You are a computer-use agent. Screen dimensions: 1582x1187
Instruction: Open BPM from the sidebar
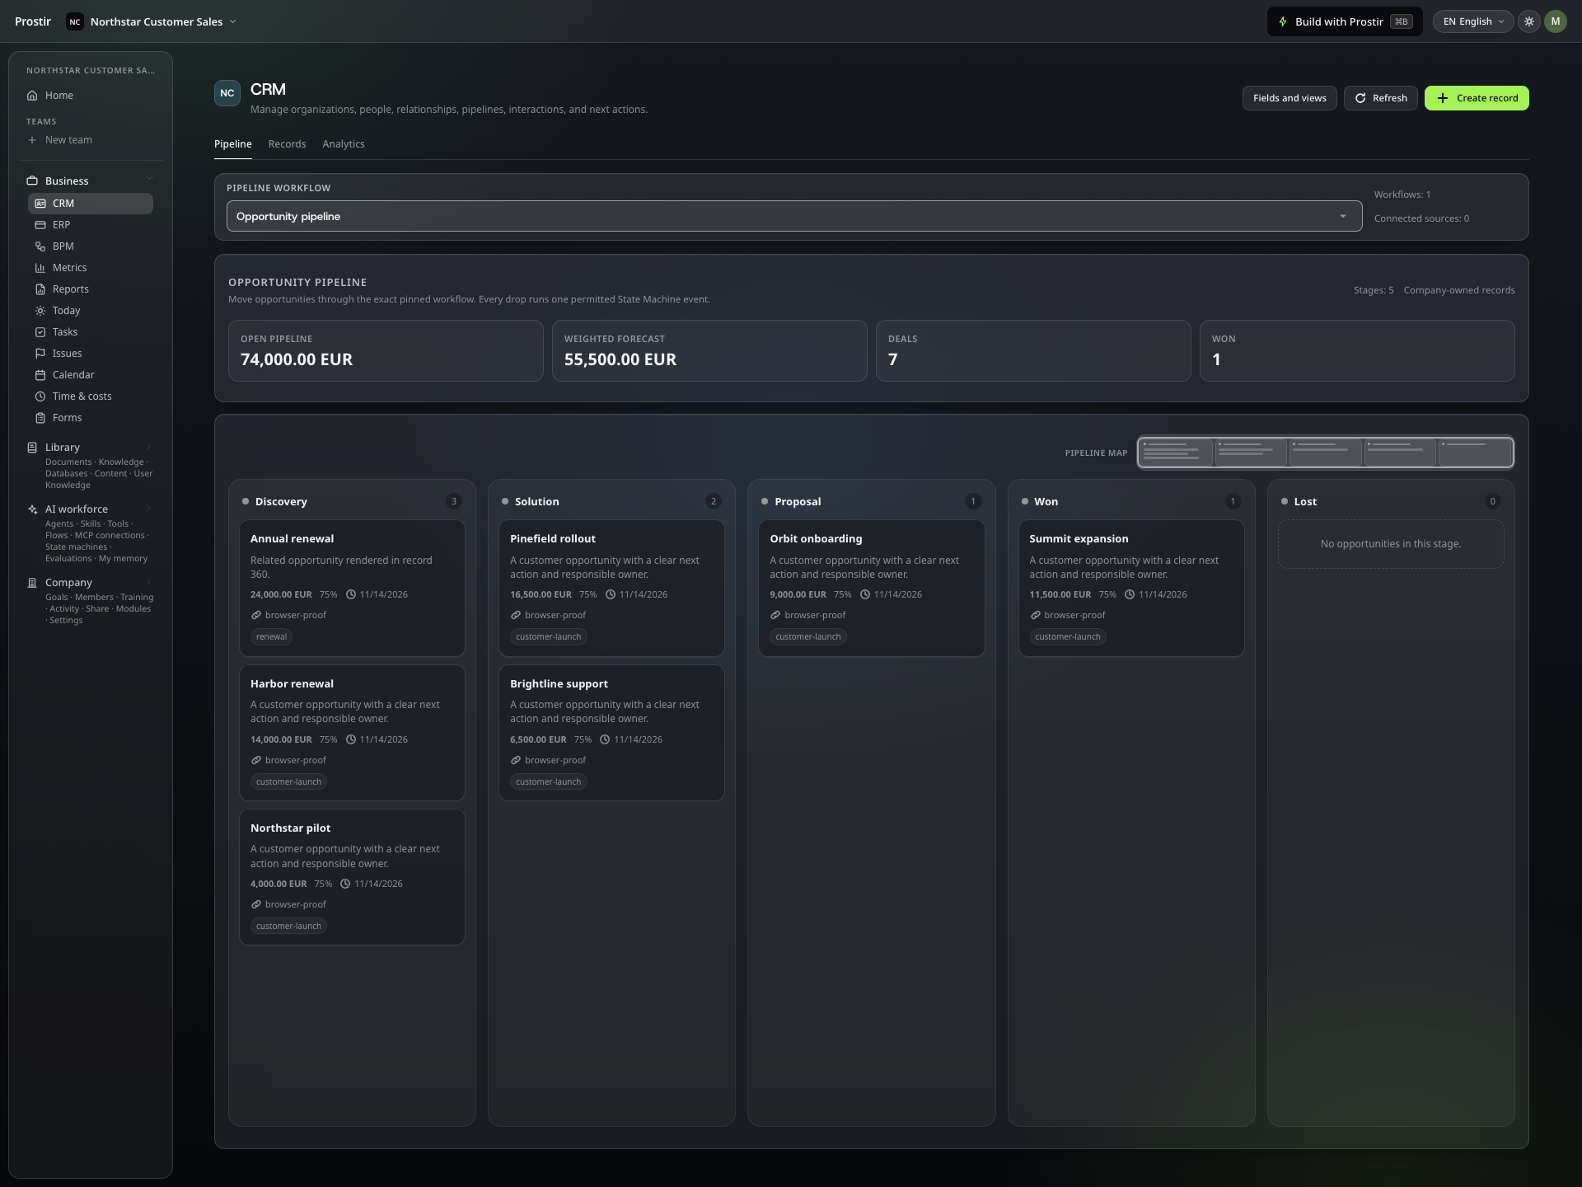click(90, 246)
